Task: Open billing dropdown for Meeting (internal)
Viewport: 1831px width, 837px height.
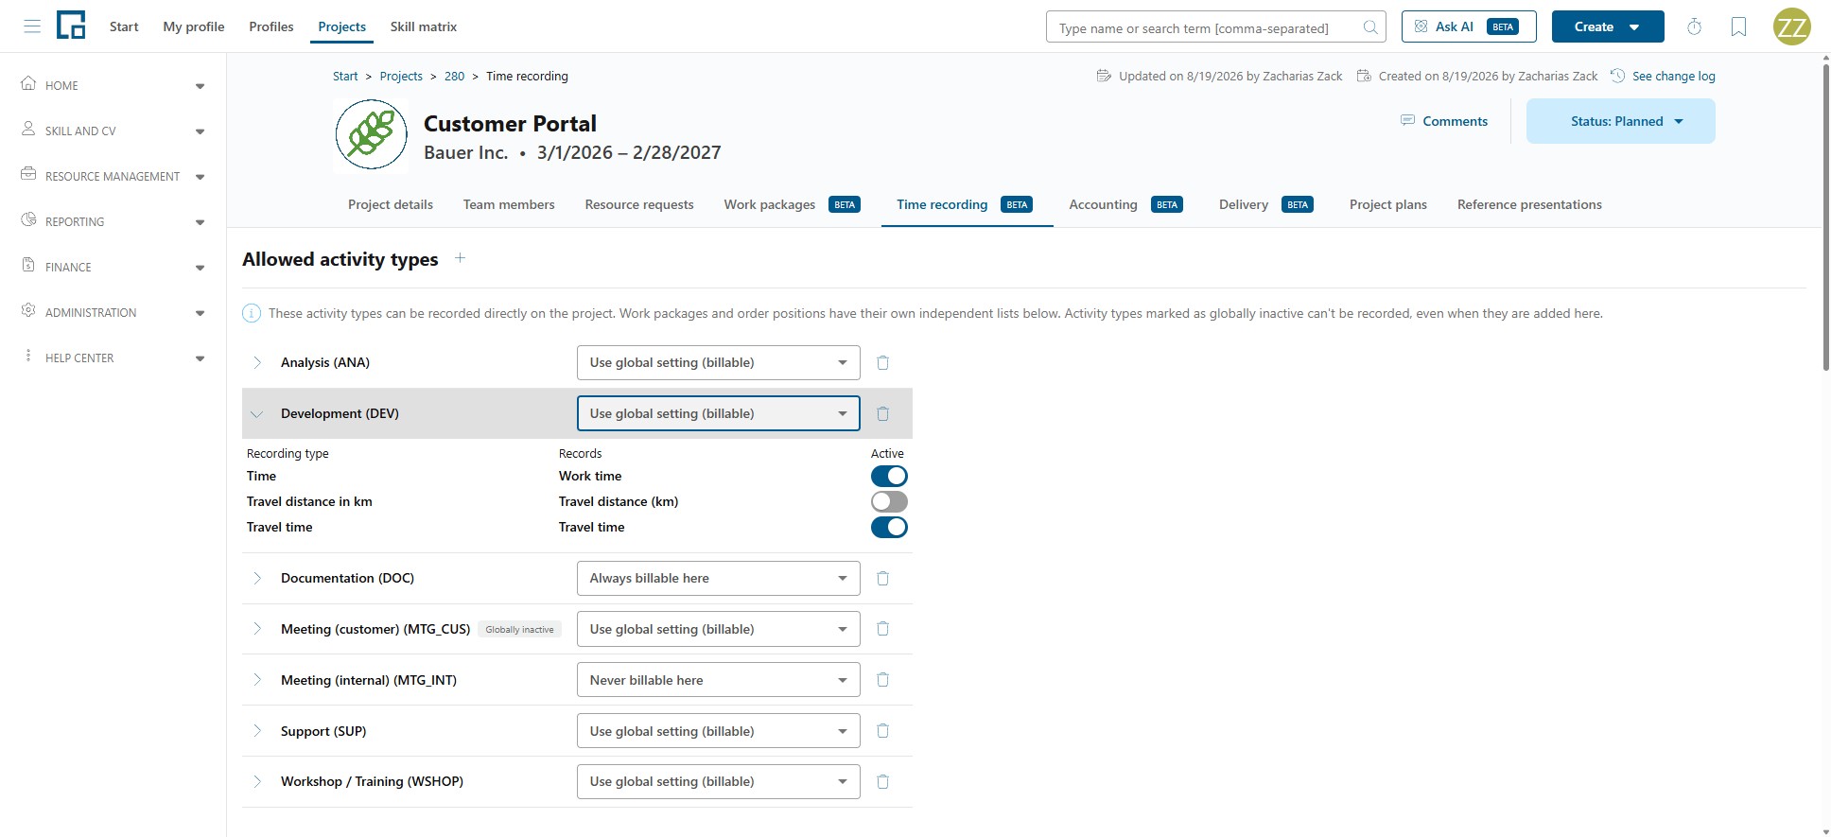Action: 718,680
